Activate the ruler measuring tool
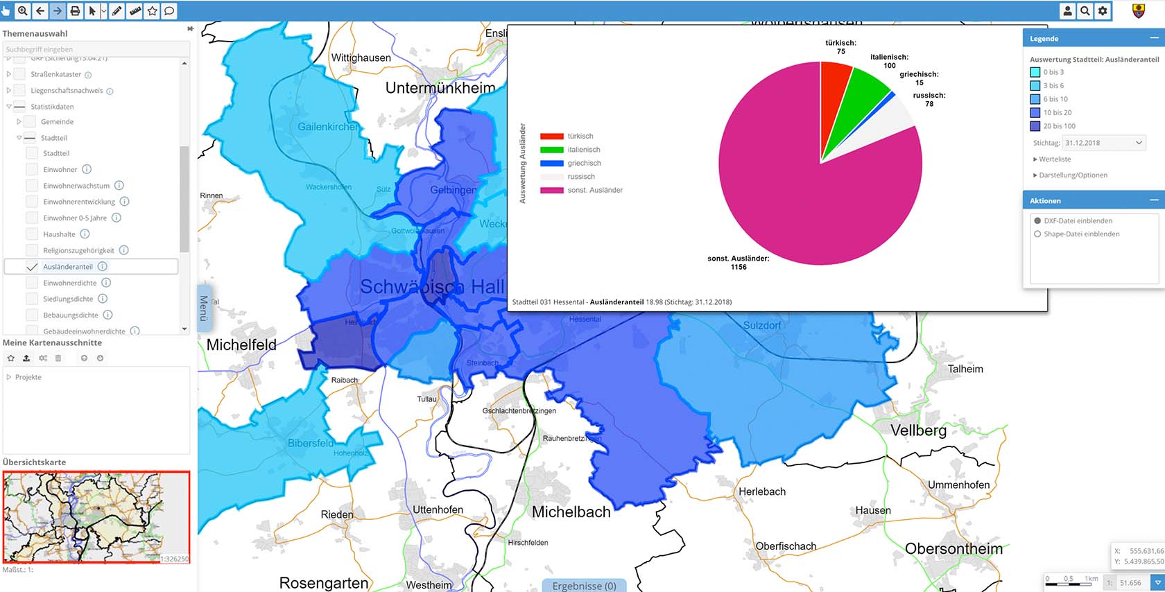Screen dimensions: 1165x592 (135, 10)
